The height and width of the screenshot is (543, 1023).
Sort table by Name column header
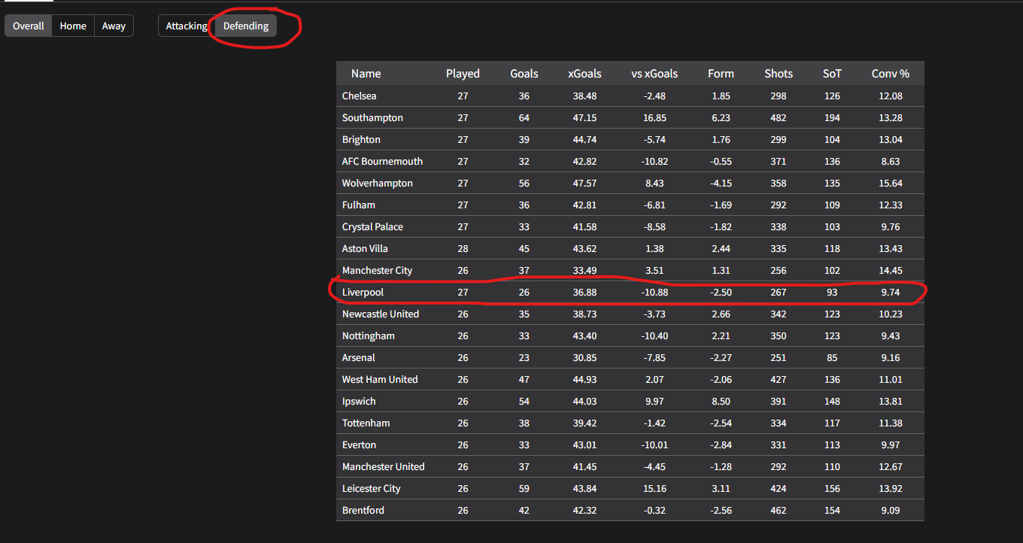pos(366,74)
